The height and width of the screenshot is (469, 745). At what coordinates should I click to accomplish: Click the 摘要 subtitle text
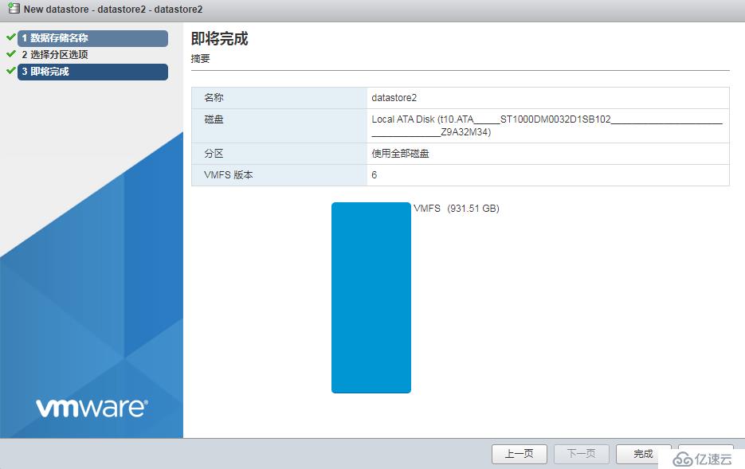(201, 58)
